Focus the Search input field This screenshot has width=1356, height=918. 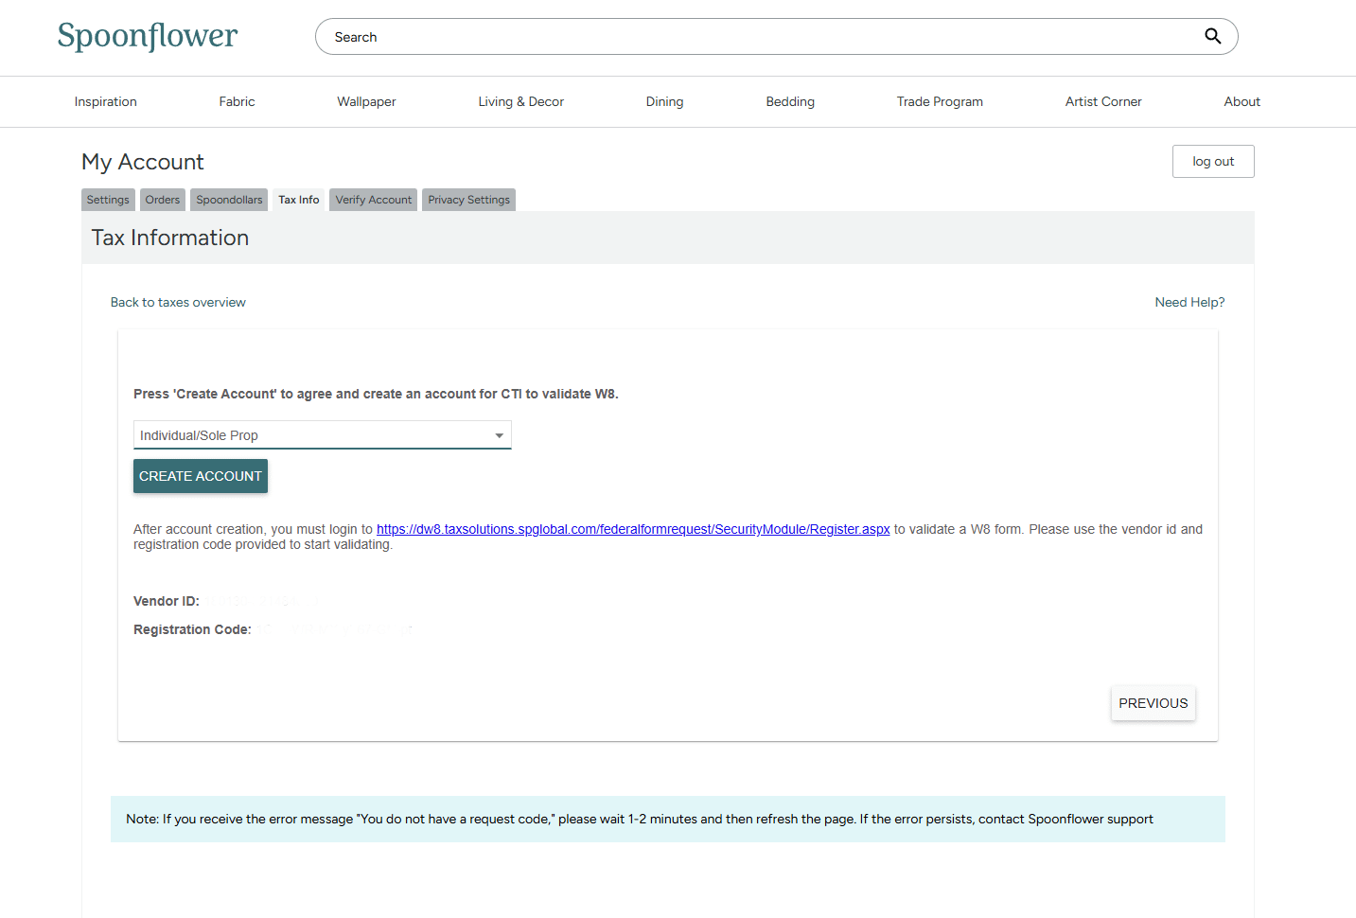pos(757,37)
